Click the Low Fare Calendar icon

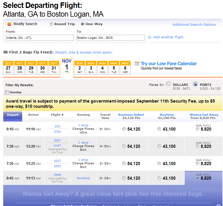137,64
